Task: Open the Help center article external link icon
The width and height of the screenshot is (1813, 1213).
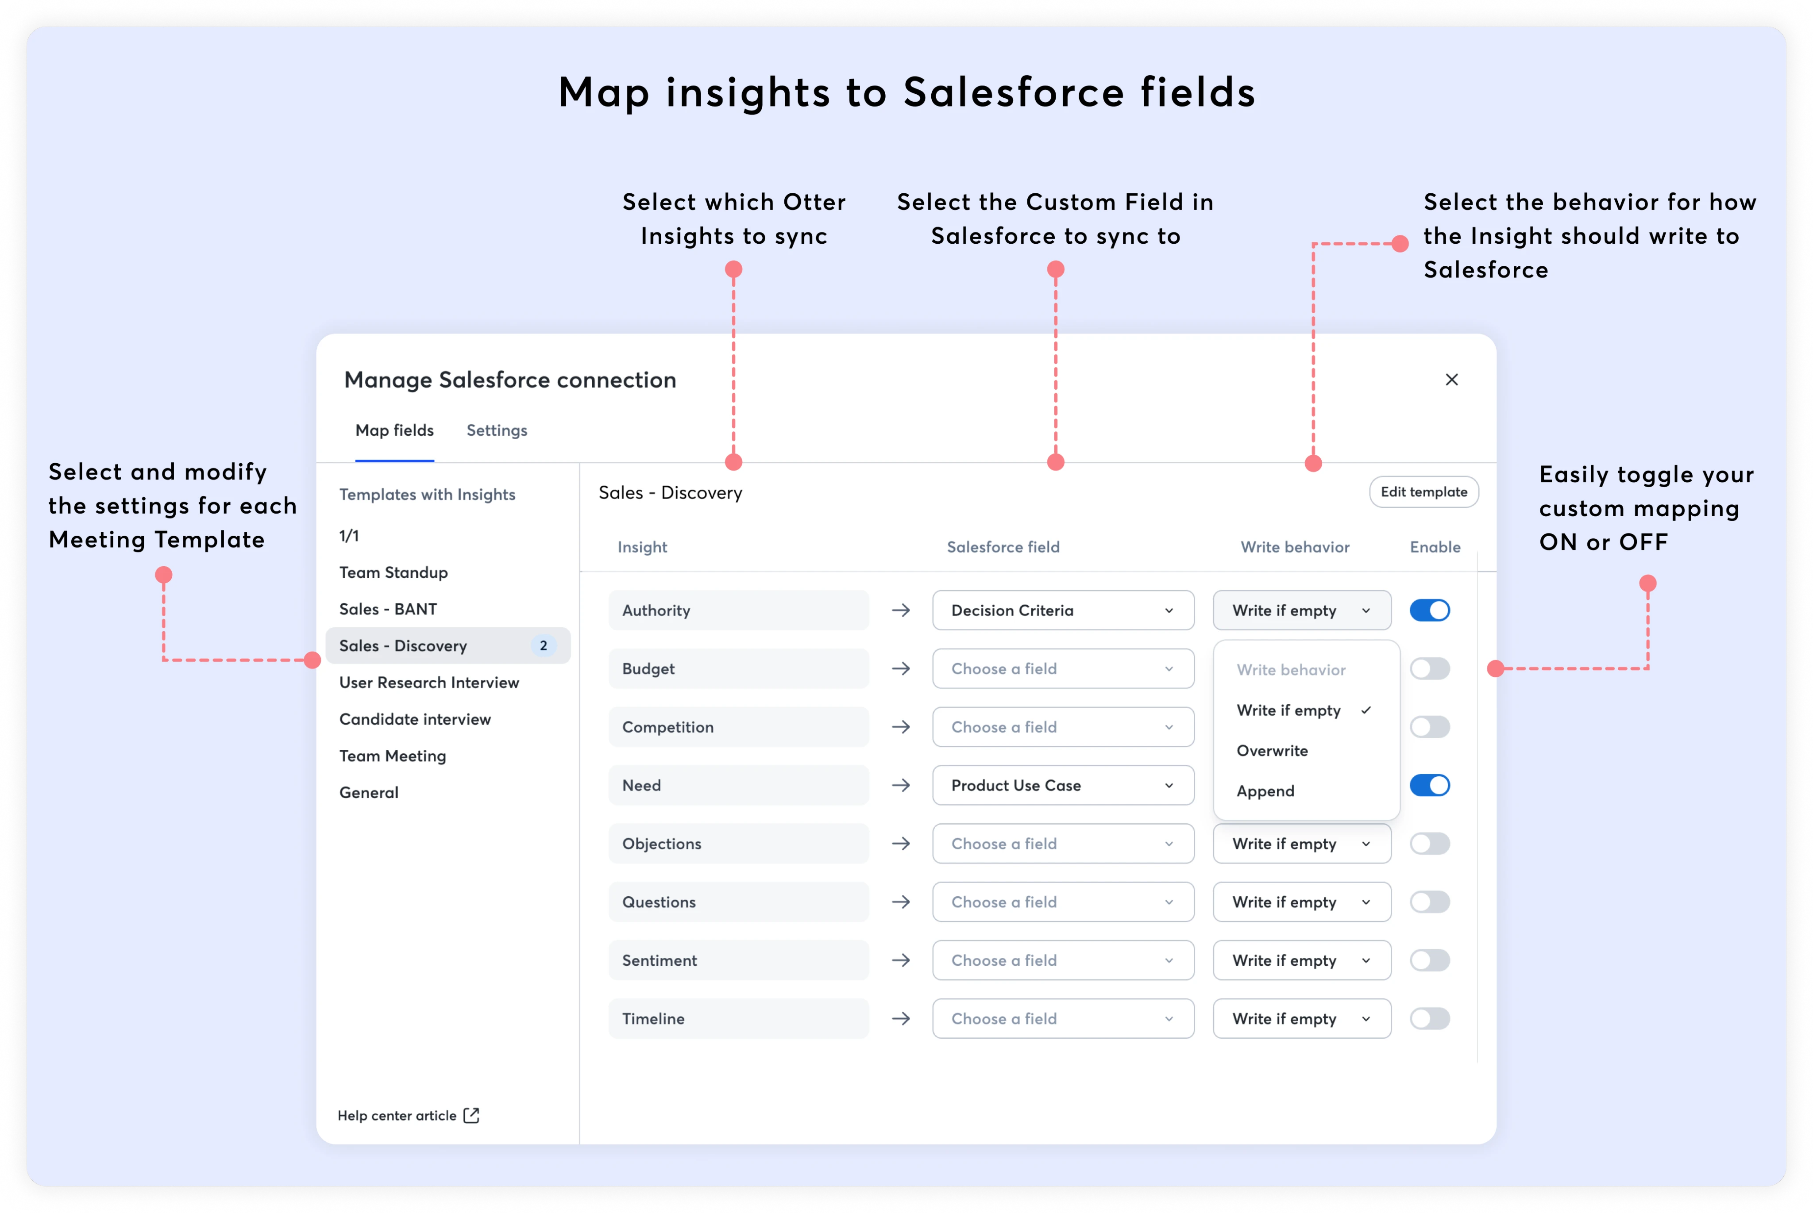Action: click(x=471, y=1115)
